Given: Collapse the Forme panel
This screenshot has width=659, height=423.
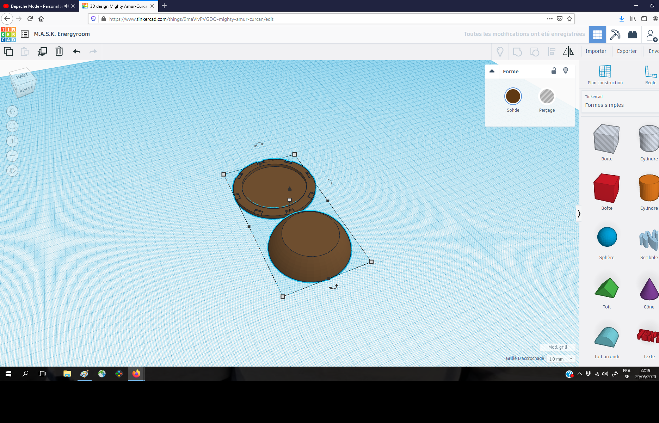Looking at the screenshot, I should 492,71.
